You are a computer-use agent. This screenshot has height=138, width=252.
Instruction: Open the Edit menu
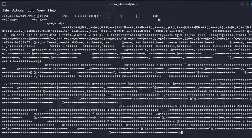point(31,10)
